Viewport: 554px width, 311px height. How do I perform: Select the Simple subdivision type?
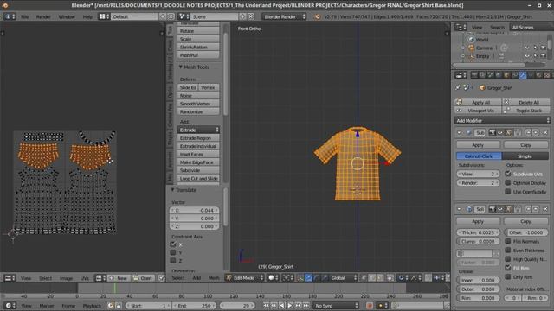coord(525,155)
